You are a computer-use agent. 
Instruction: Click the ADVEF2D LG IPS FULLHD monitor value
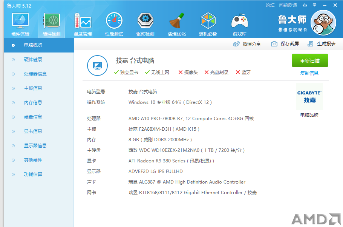[156, 171]
